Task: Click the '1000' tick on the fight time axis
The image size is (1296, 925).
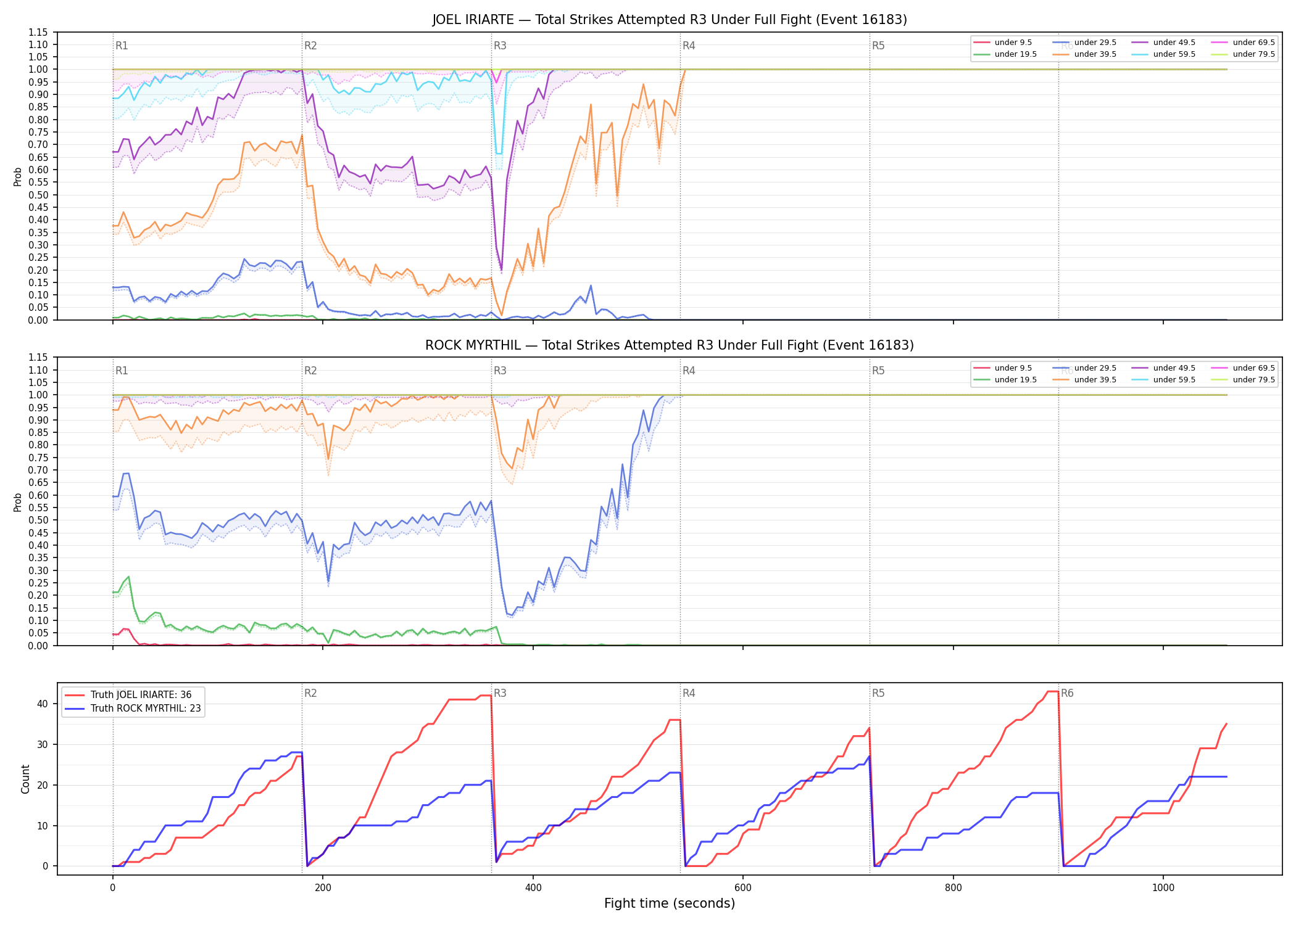Action: pos(1163,888)
